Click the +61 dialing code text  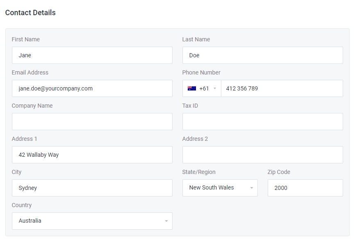click(x=204, y=88)
